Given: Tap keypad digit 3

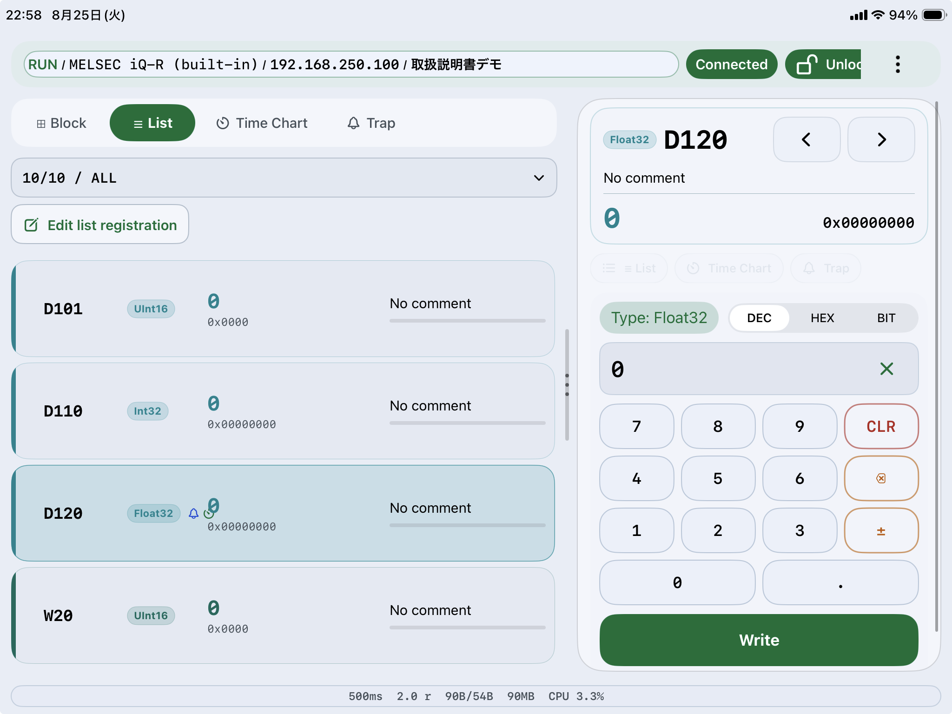Looking at the screenshot, I should click(800, 530).
